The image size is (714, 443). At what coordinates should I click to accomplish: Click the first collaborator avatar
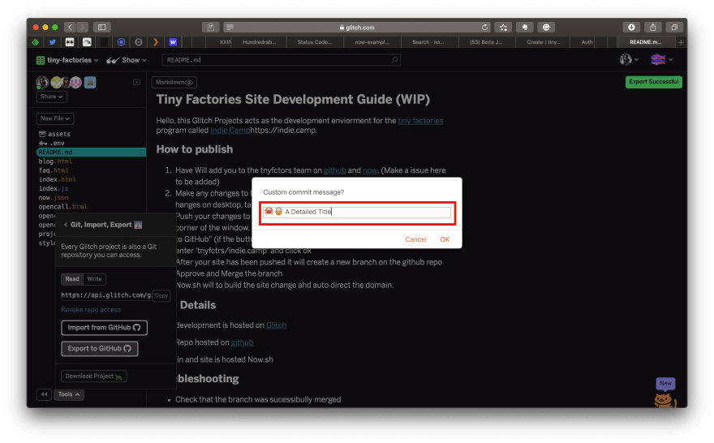[42, 82]
